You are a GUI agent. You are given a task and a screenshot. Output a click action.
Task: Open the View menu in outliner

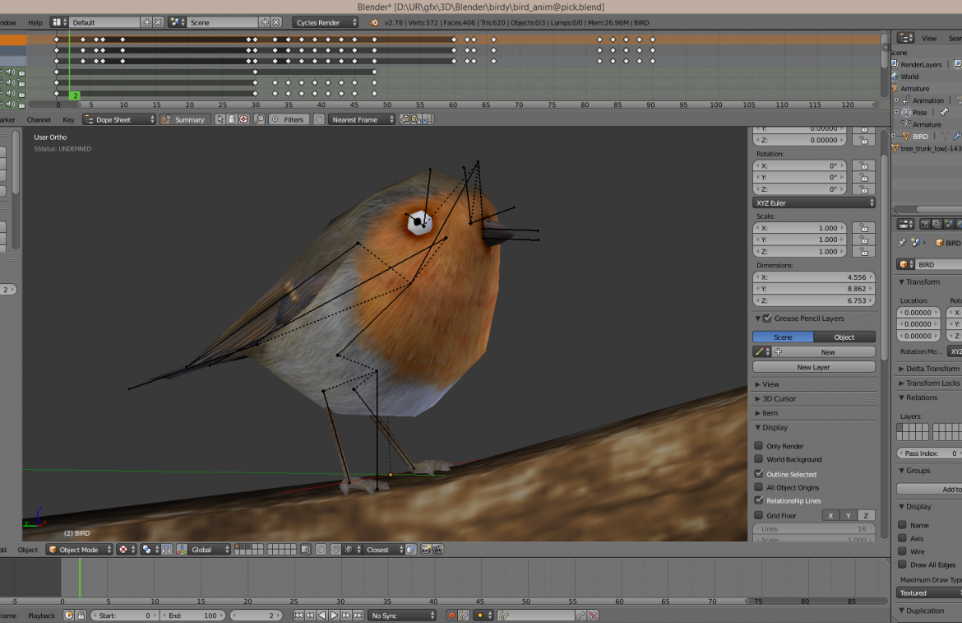point(929,38)
